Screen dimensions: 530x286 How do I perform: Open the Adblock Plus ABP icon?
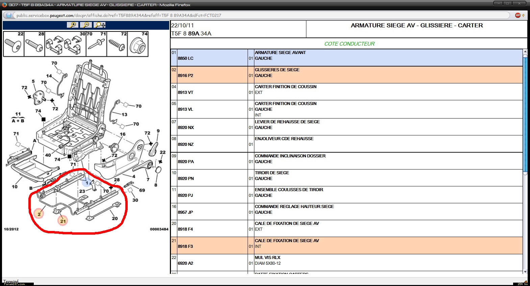tap(518, 15)
